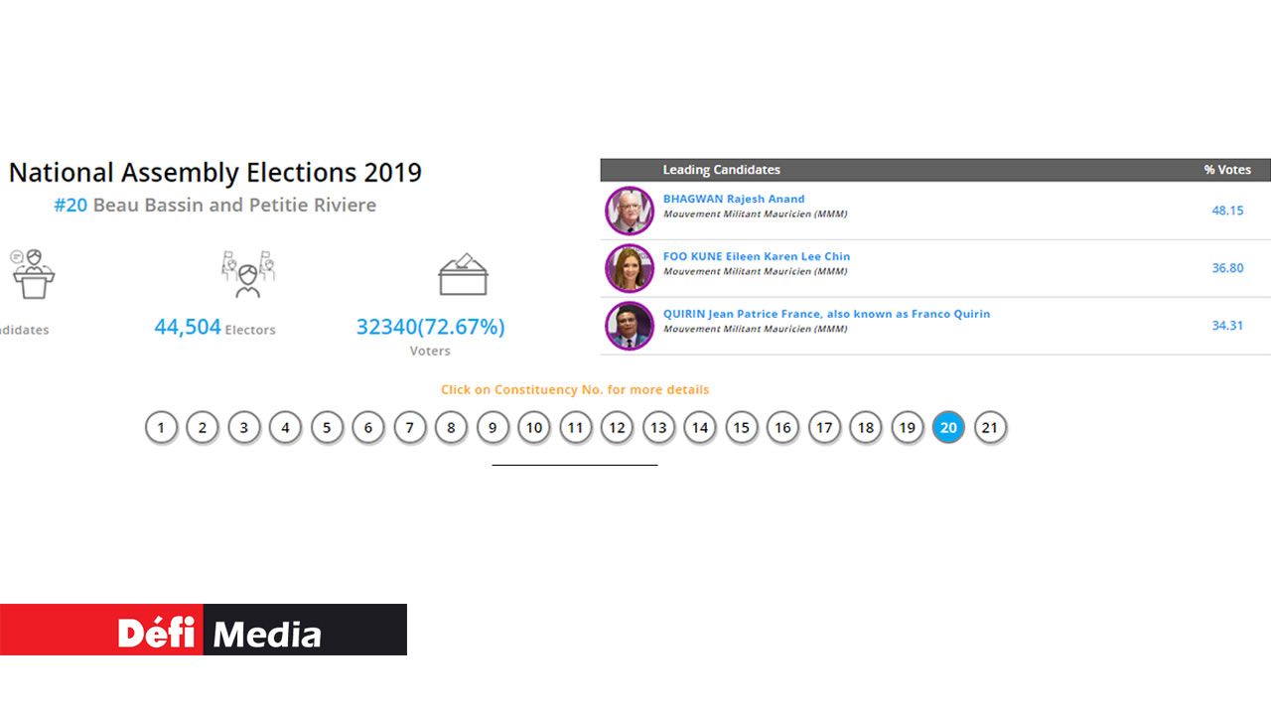The width and height of the screenshot is (1271, 715).
Task: Select constituency number 1
Action: [161, 428]
